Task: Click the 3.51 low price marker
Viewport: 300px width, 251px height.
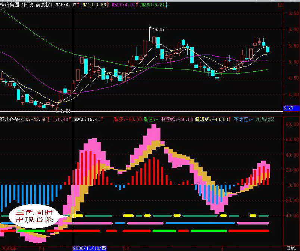Action: pyautogui.click(x=65, y=111)
